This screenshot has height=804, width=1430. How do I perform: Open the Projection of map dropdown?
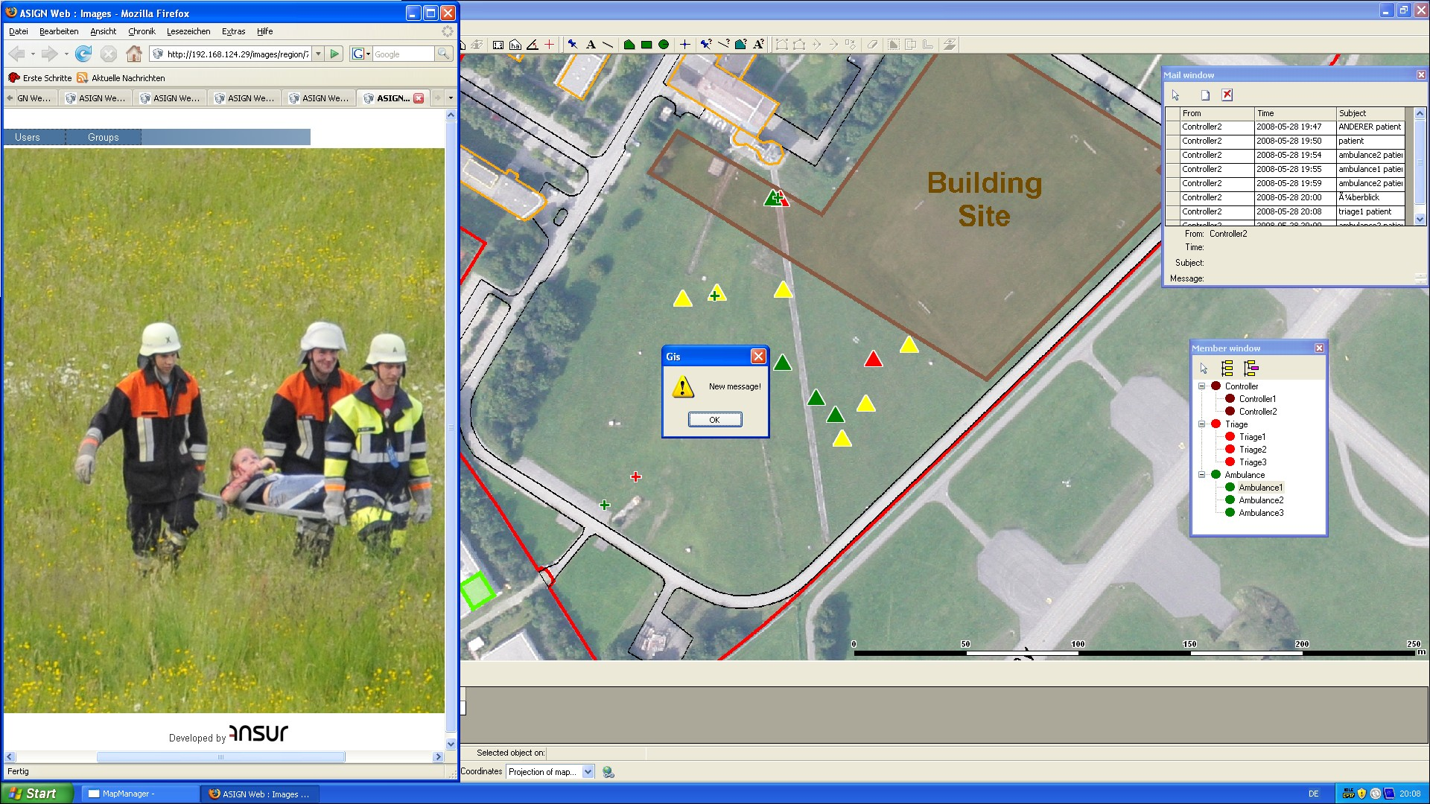588,772
